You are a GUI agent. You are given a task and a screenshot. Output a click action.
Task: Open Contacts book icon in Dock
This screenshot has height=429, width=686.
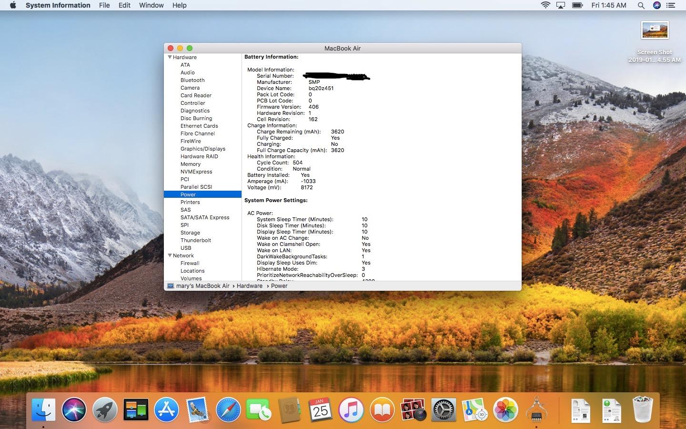pyautogui.click(x=290, y=409)
